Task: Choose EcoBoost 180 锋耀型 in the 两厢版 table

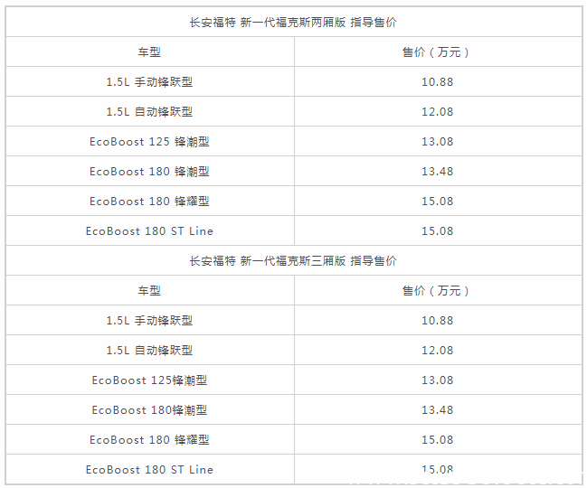Action: pos(149,201)
